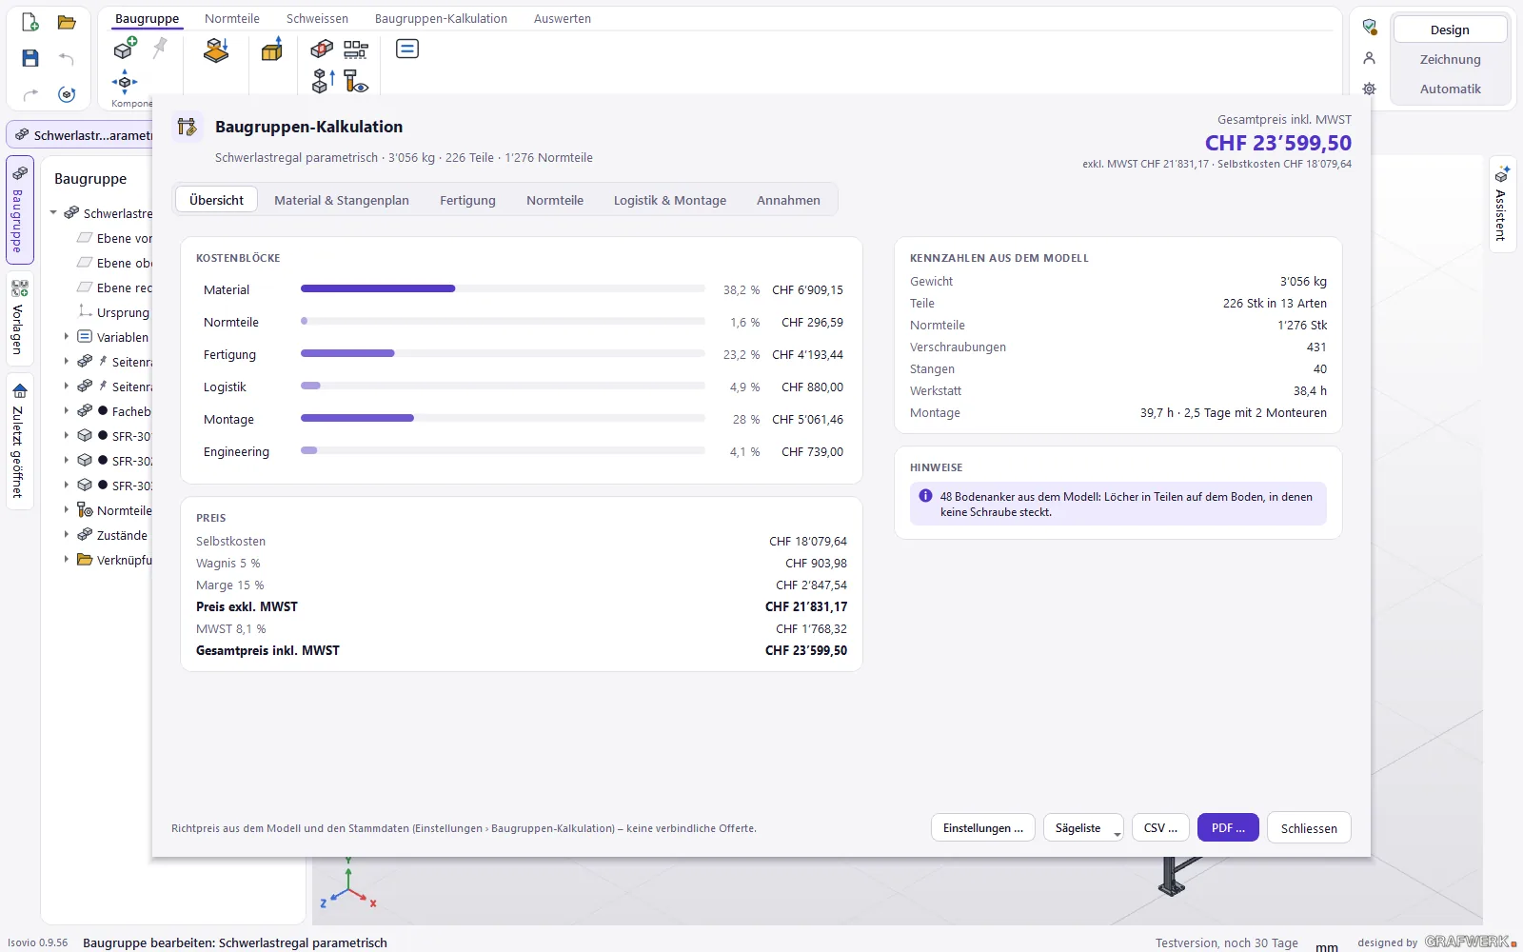Click the move component arrows icon
The image size is (1523, 952).
[125, 81]
